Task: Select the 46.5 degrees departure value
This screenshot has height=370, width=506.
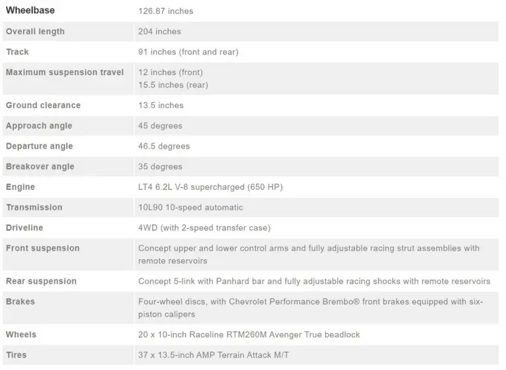Action: pos(163,146)
